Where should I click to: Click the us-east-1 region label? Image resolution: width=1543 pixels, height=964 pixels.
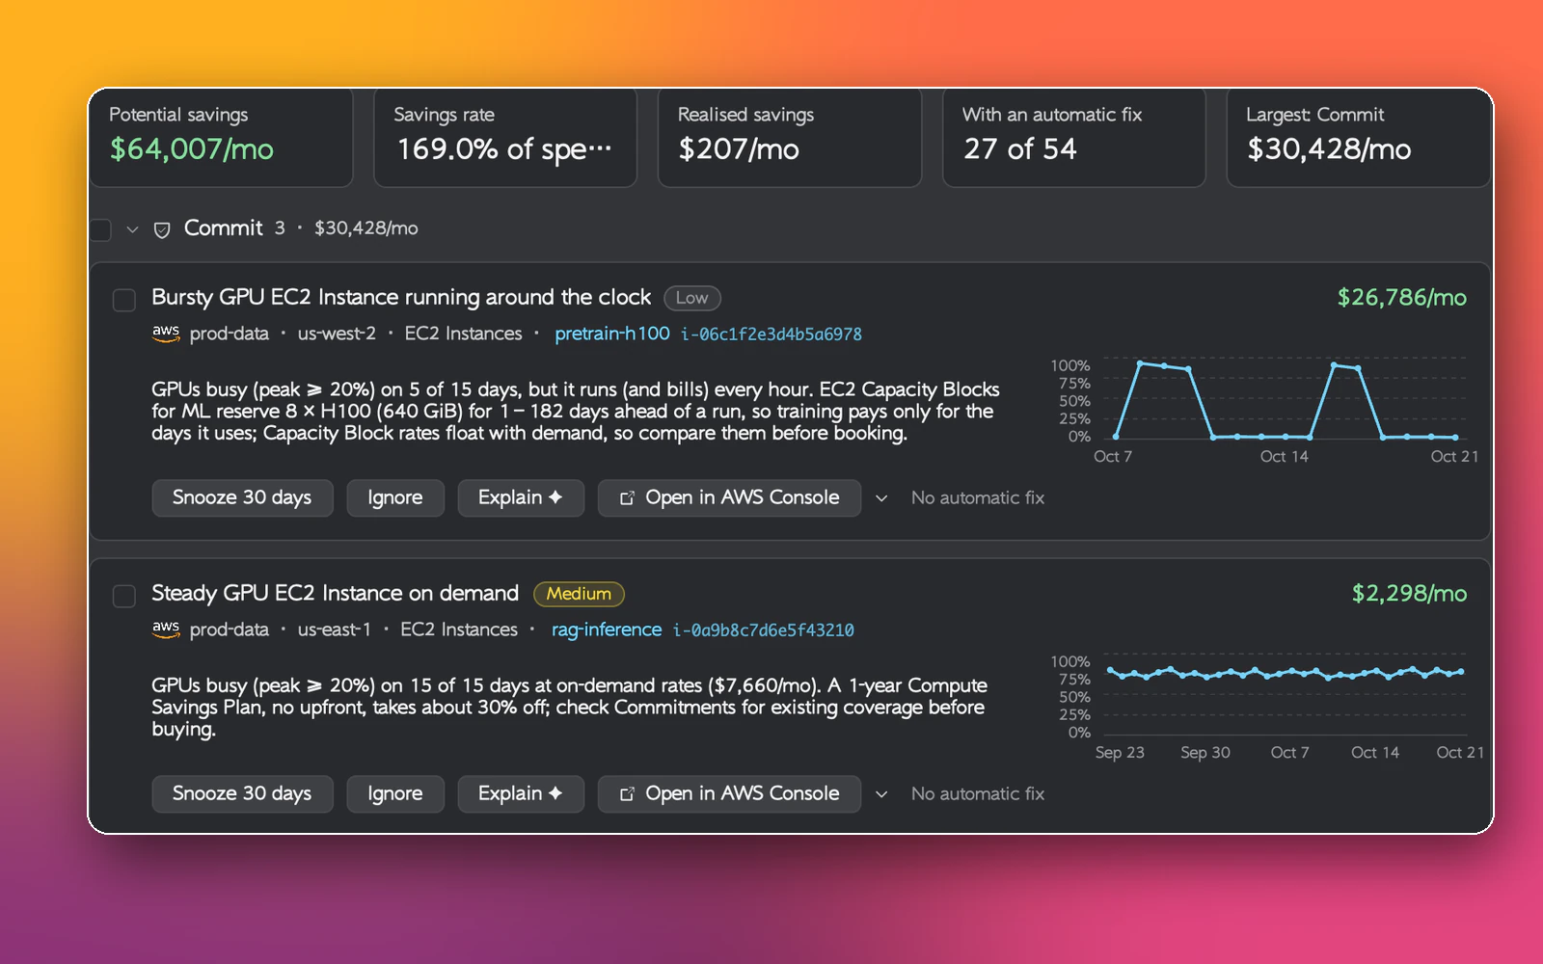[335, 629]
